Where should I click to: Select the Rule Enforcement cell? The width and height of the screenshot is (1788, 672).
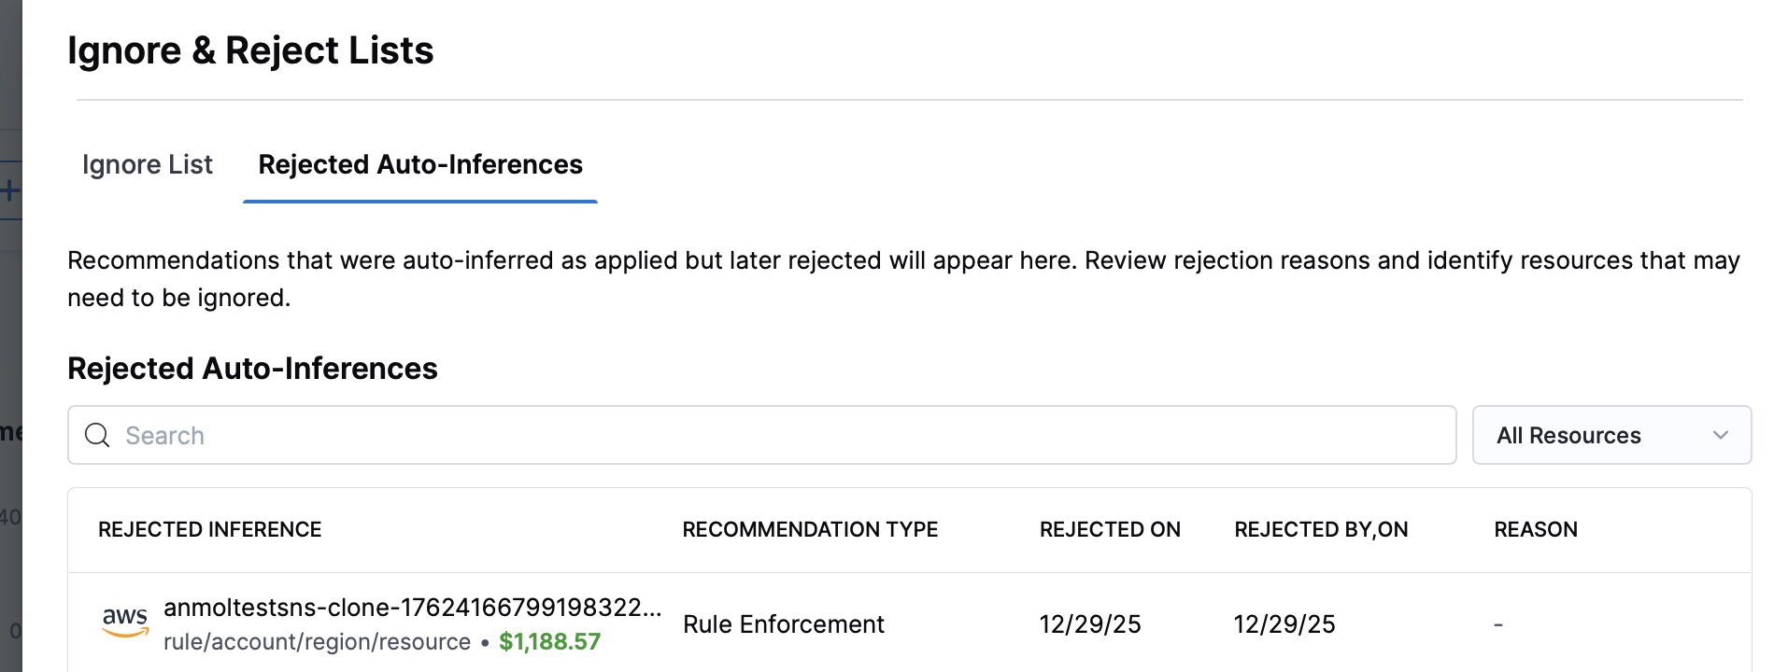coord(783,624)
